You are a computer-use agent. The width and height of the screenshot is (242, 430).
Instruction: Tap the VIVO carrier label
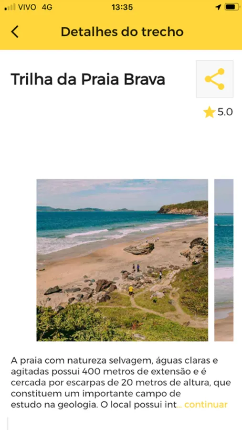[x=27, y=7]
